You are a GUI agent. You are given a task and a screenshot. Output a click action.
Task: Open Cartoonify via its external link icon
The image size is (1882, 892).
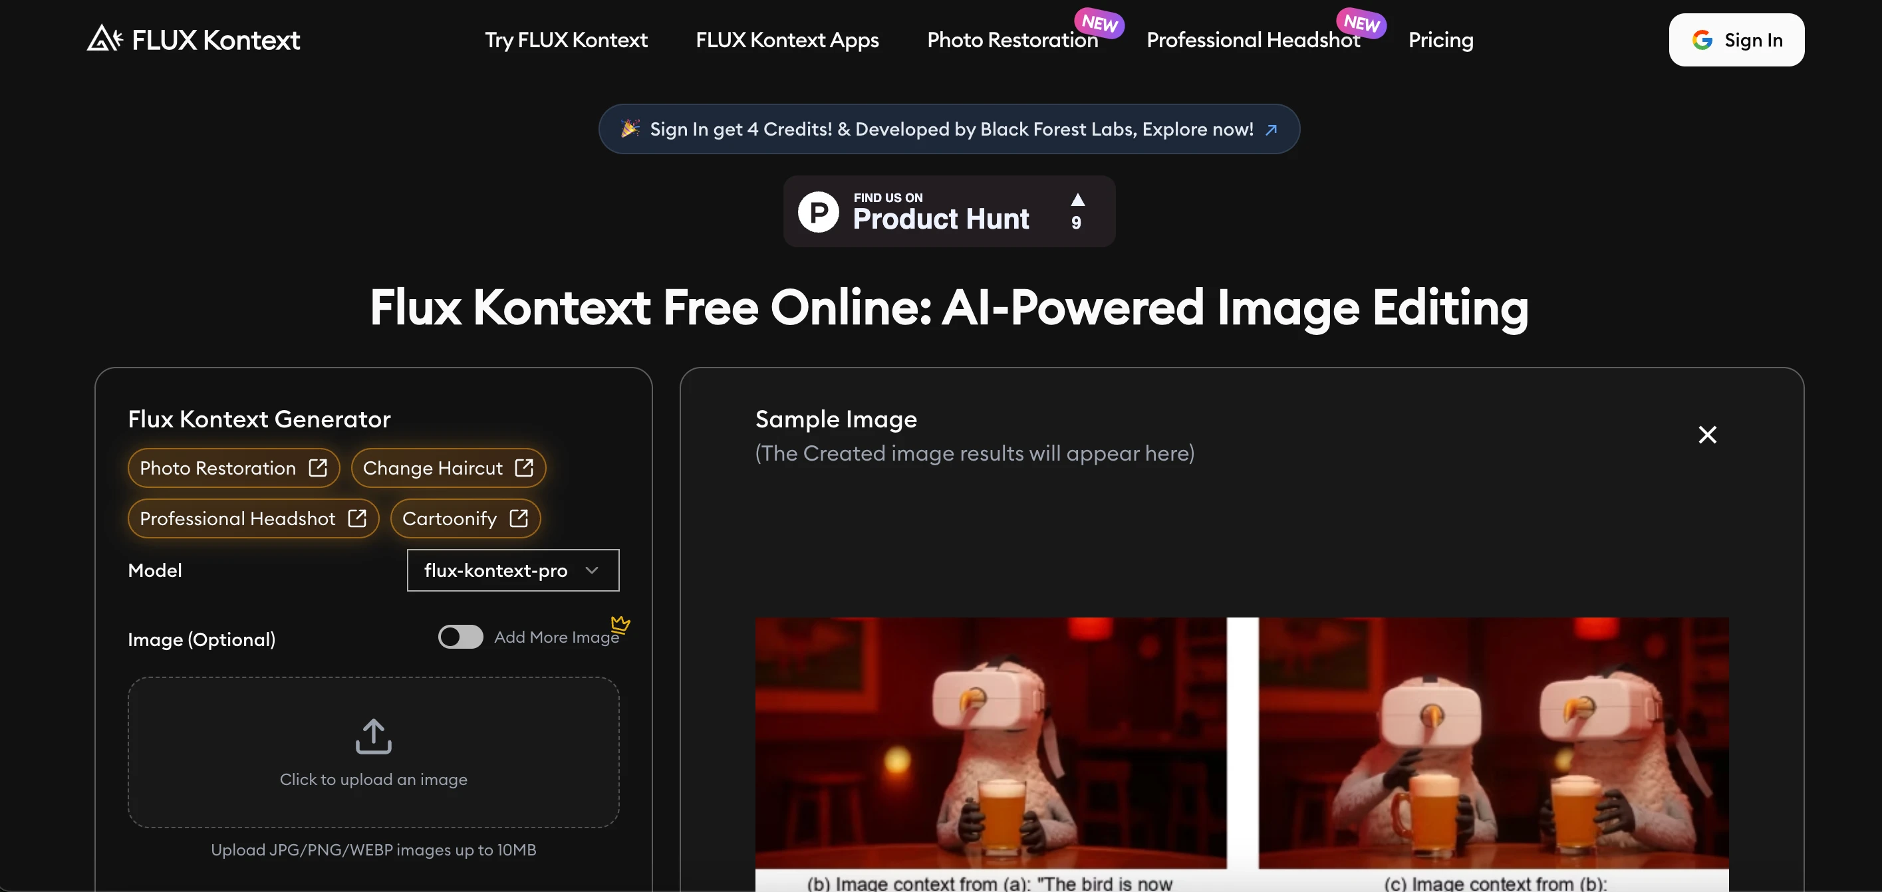519,518
